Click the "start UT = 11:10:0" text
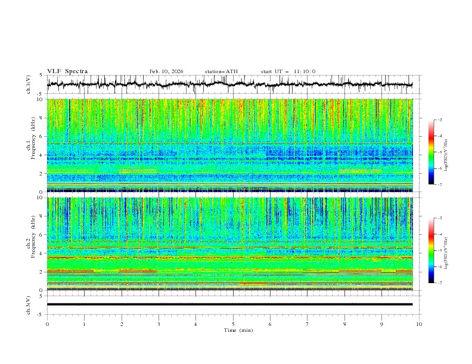The height and width of the screenshot is (364, 472). point(288,71)
